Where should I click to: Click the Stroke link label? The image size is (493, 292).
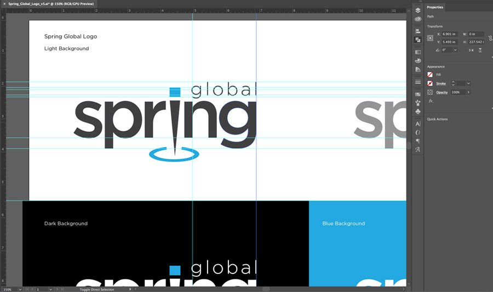pyautogui.click(x=441, y=84)
